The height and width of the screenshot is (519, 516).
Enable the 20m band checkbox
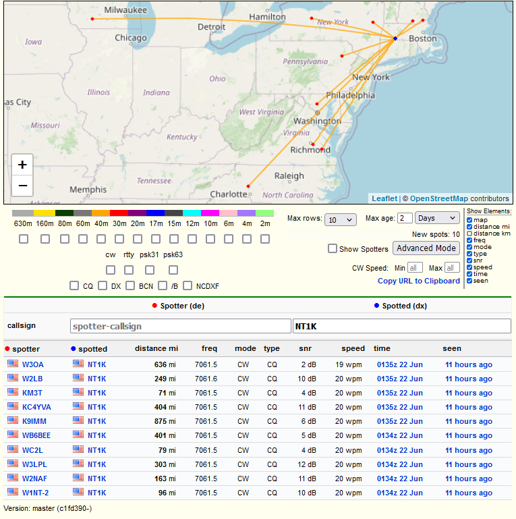click(138, 239)
